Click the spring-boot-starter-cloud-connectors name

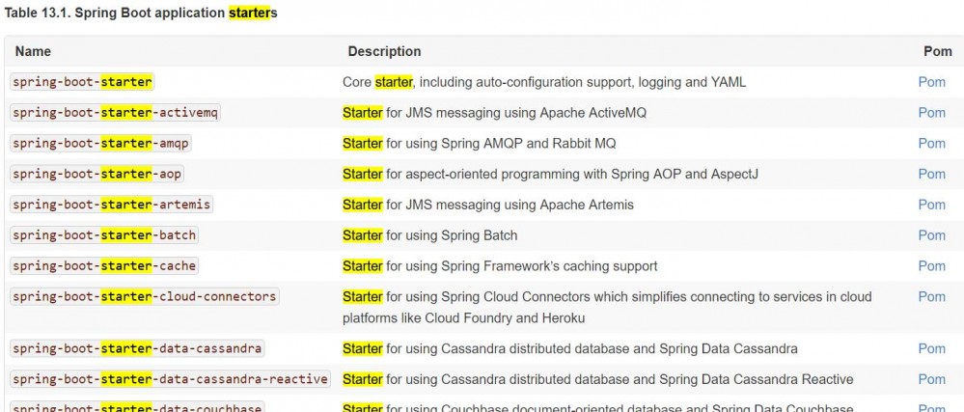145,297
